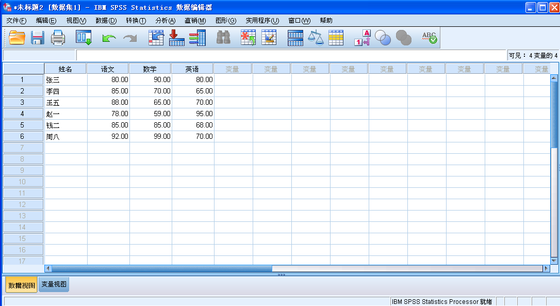The image size is (560, 306).
Task: Select row header 4
Action: (x=23, y=114)
